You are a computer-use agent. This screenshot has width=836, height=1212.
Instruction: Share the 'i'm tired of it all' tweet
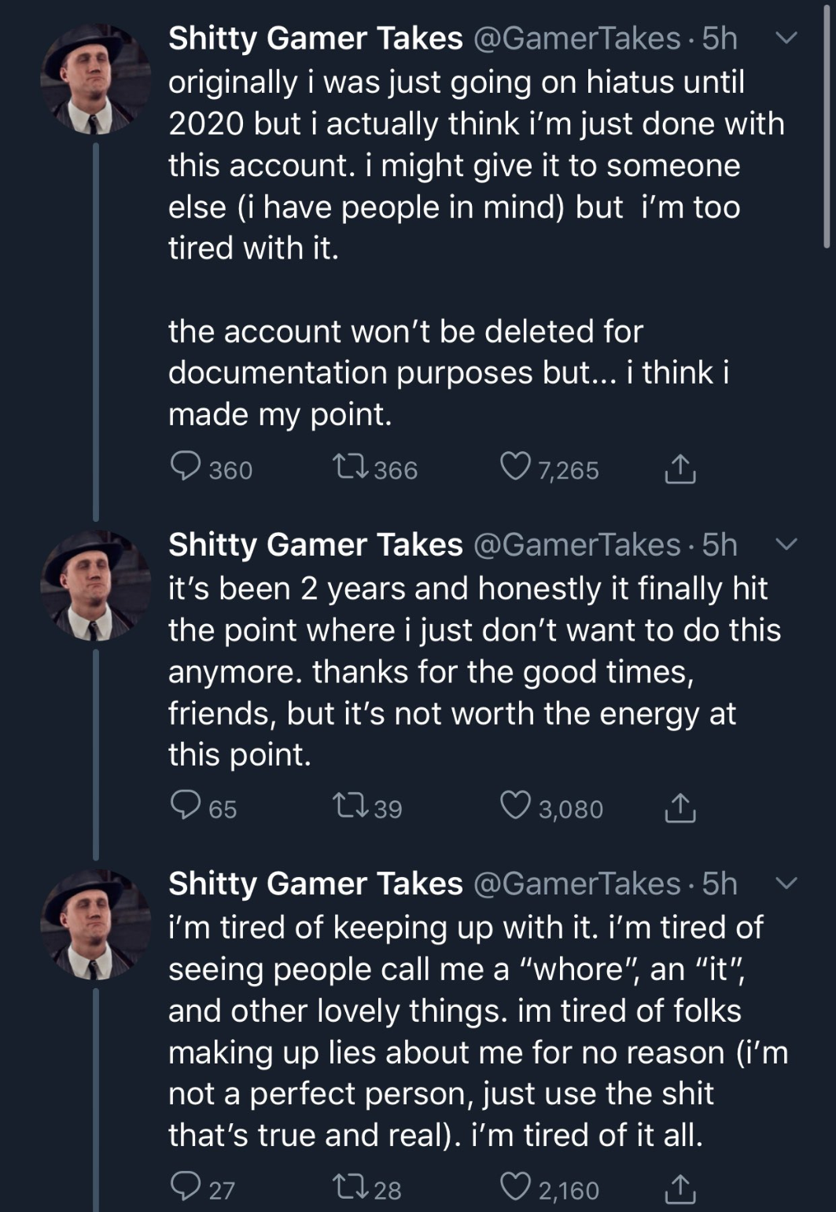pos(679,1188)
